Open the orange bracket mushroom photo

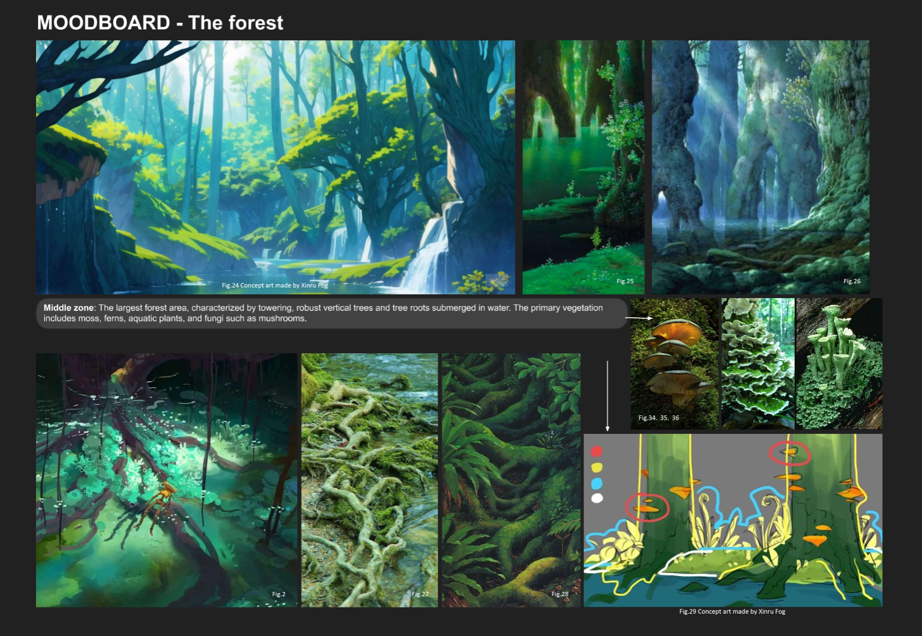(674, 363)
